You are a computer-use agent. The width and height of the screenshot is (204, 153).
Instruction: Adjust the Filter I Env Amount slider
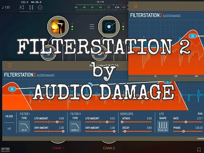click(49, 131)
